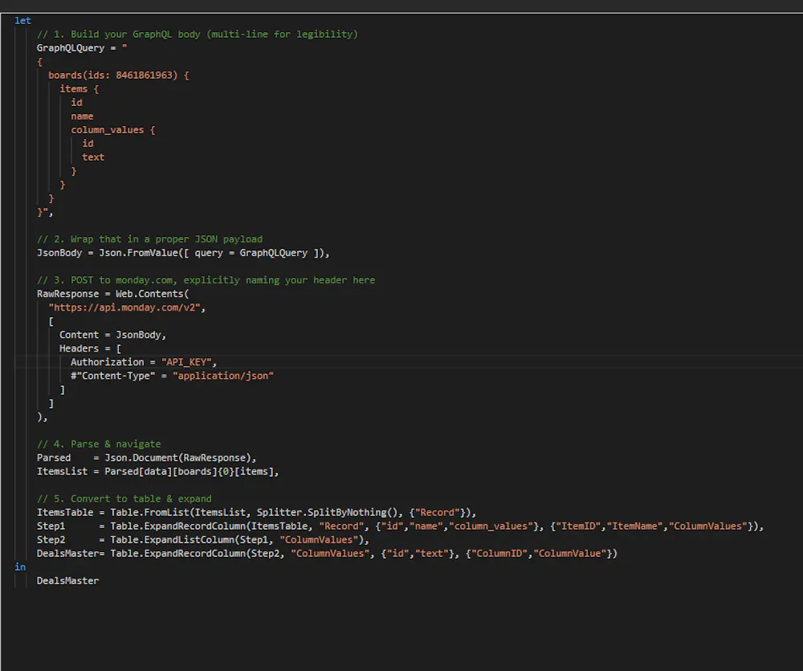Image resolution: width=803 pixels, height=671 pixels.
Task: Click the comment about building GraphQL body
Action: (x=197, y=34)
